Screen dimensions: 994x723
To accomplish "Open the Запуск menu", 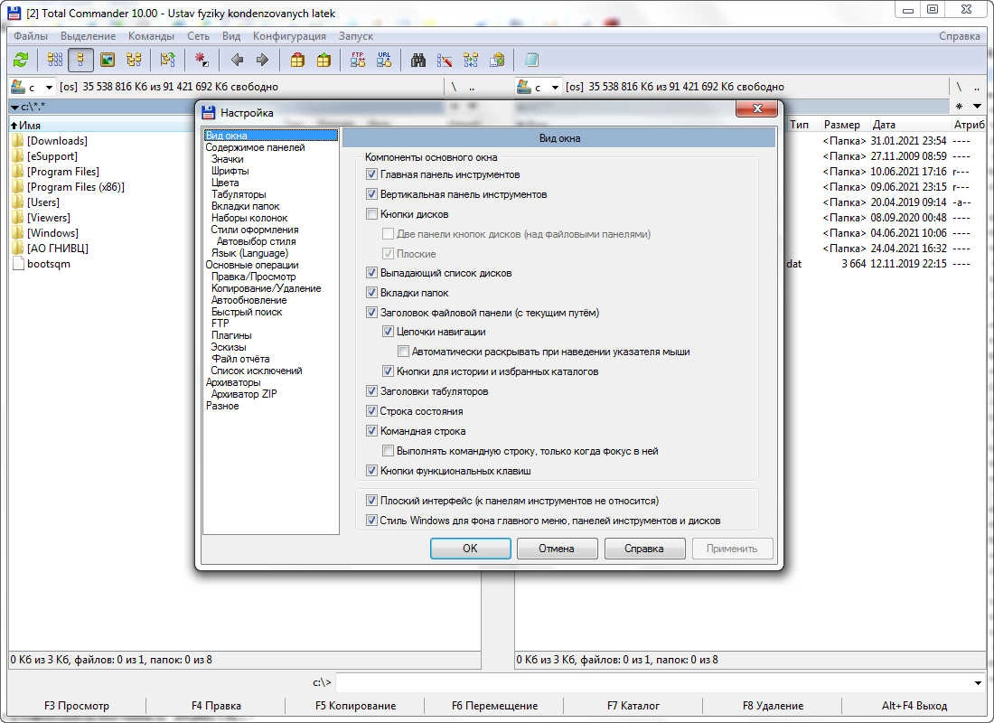I will tap(356, 36).
